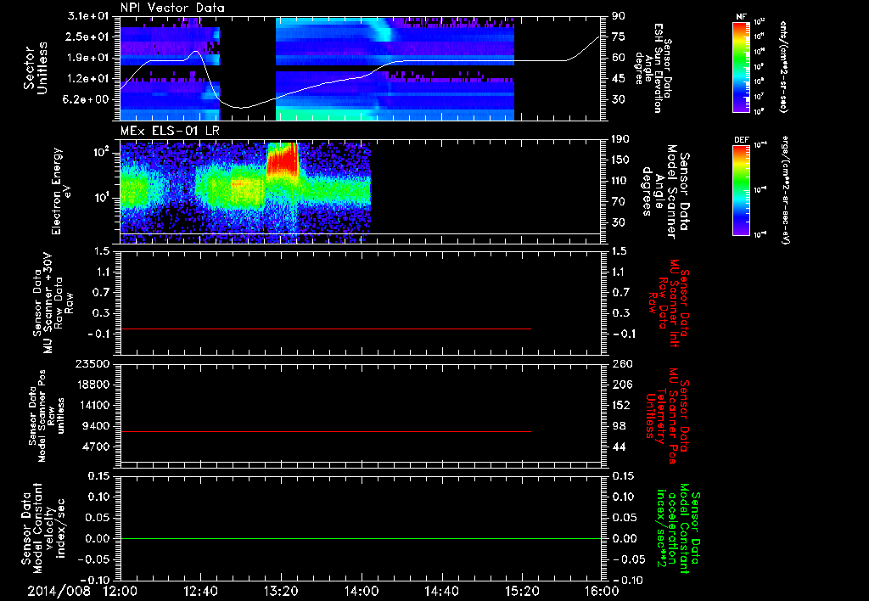Click the 'Model Scanner Pos Raw unitless' axis label
The height and width of the screenshot is (601, 869).
coord(48,417)
